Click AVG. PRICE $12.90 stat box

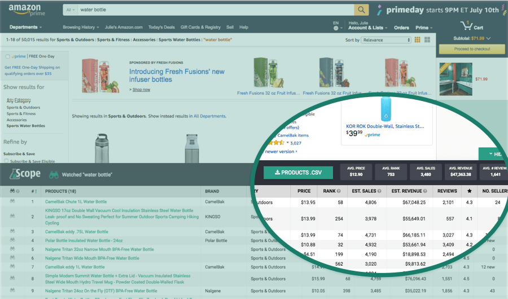356,172
